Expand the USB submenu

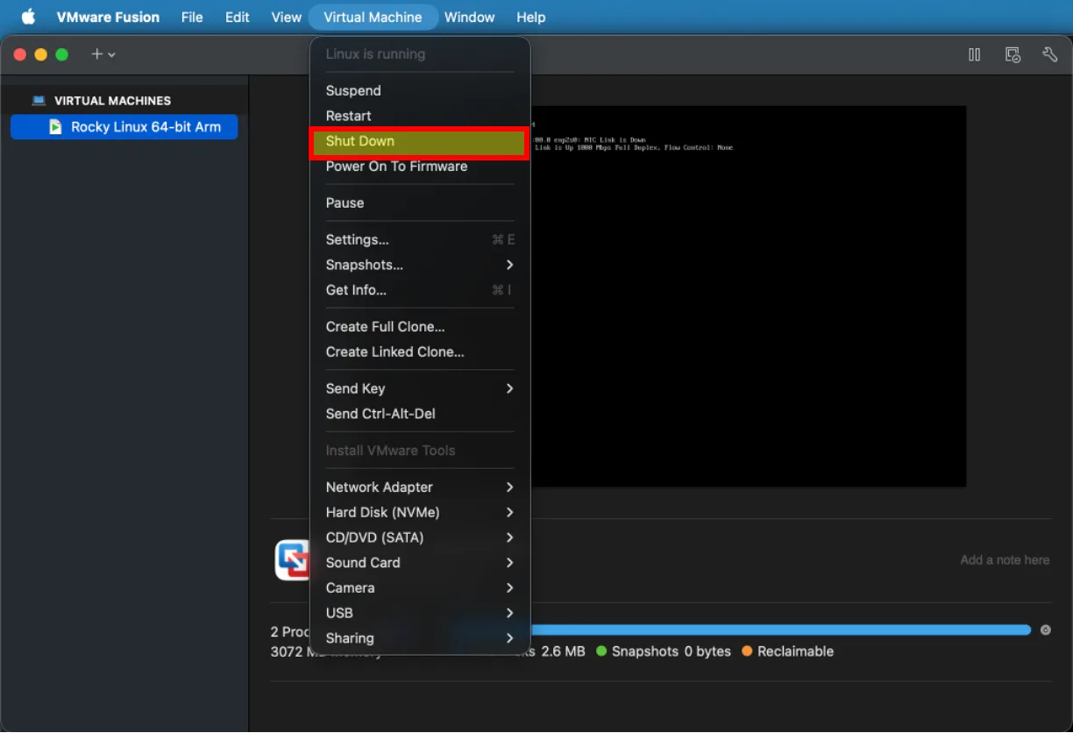point(420,613)
